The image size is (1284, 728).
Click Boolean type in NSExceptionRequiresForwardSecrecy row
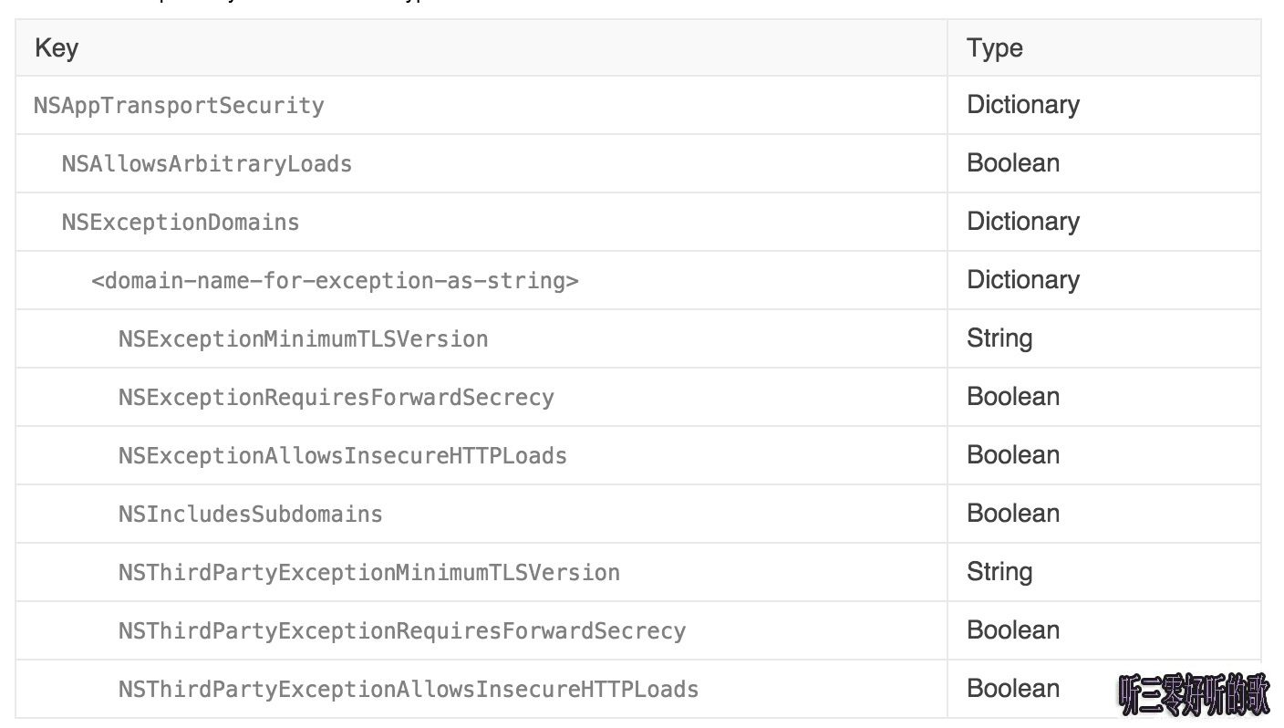point(1013,397)
